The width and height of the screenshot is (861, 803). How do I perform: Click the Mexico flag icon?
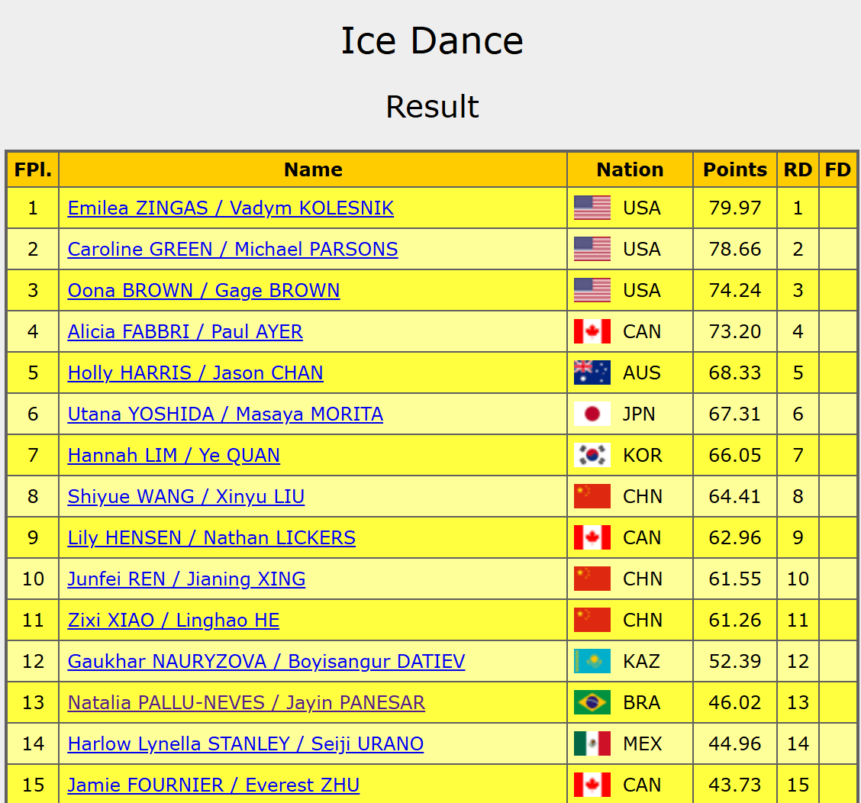592,743
